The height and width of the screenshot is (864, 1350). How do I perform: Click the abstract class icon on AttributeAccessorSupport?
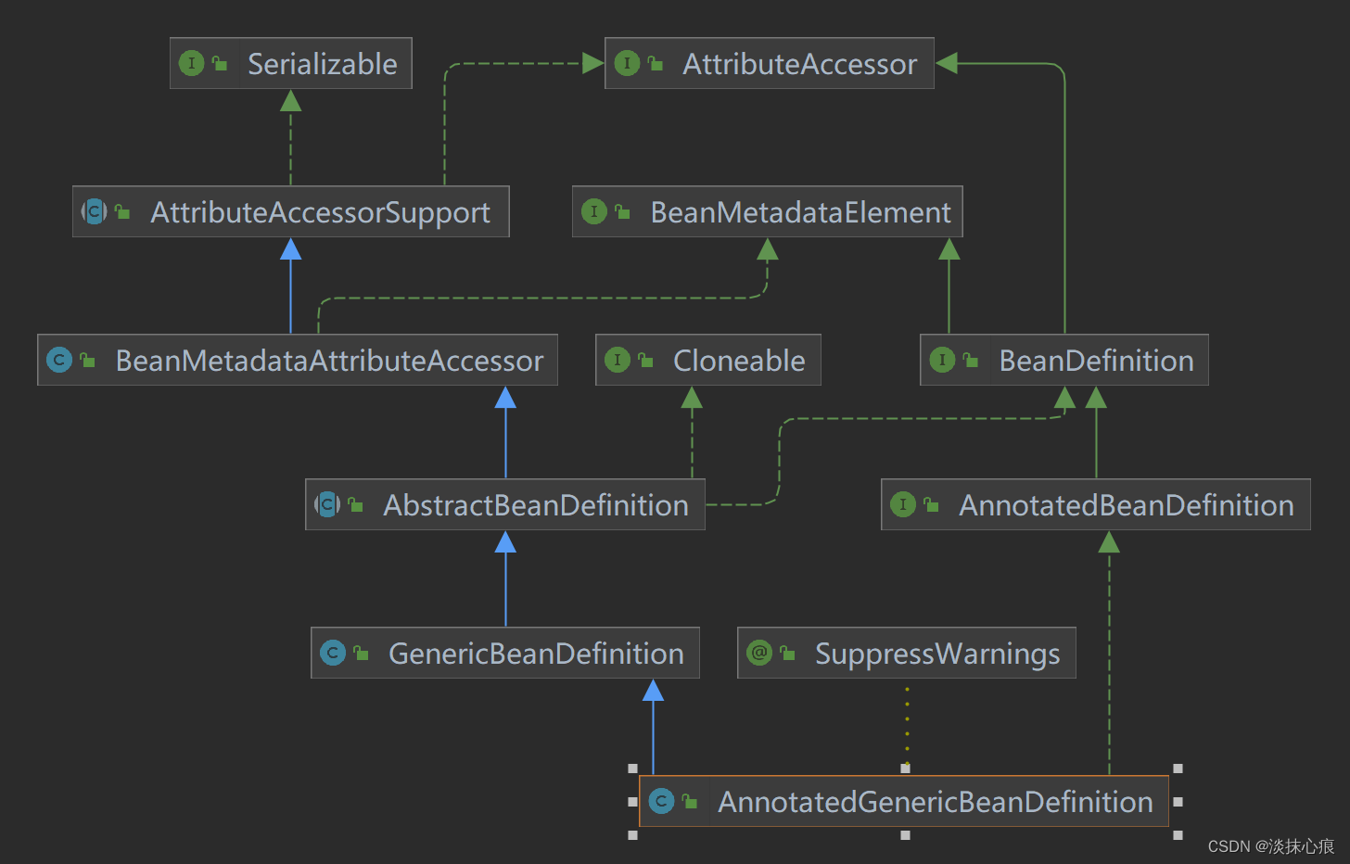click(94, 211)
